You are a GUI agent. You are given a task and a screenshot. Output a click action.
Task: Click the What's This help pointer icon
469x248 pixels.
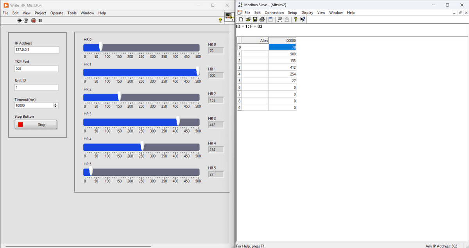[303, 19]
